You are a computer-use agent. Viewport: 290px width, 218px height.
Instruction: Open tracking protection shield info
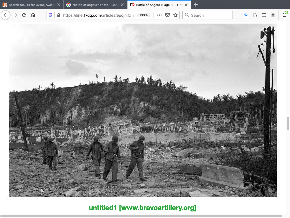(x=50, y=15)
